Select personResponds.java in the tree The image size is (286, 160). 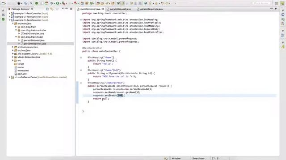[35, 44]
